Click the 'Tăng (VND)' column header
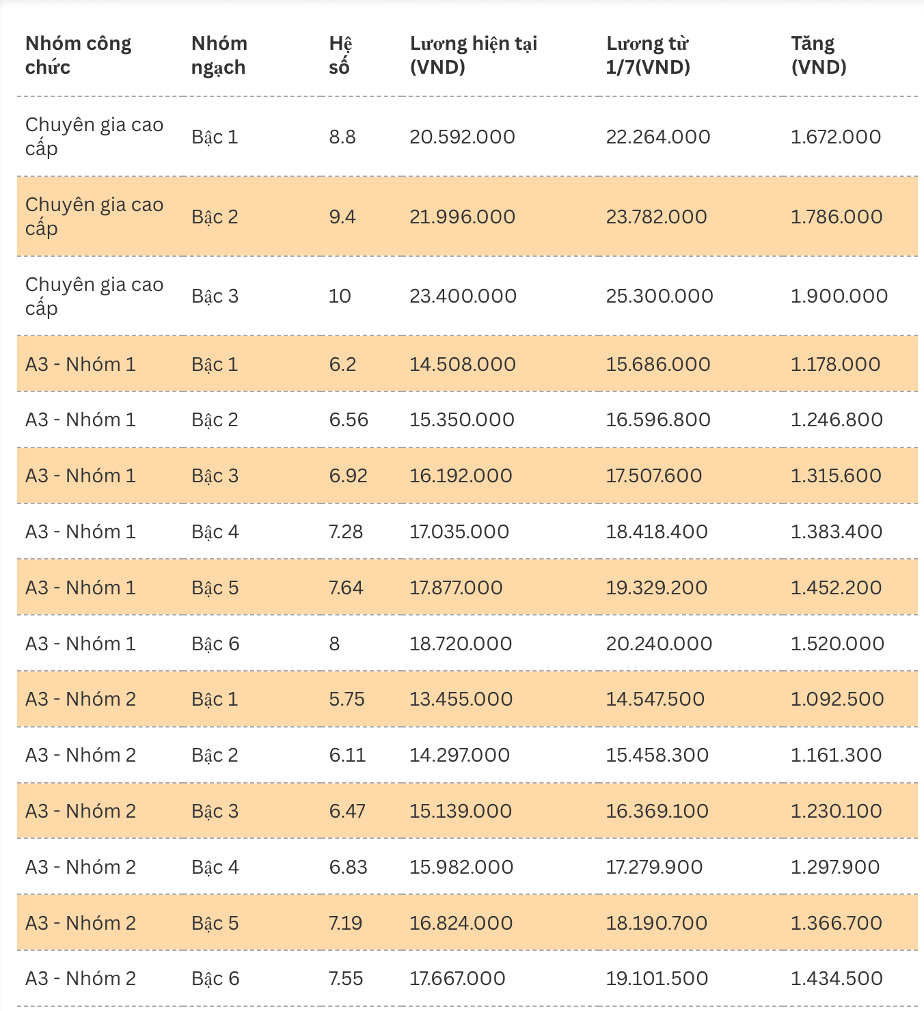 click(819, 55)
